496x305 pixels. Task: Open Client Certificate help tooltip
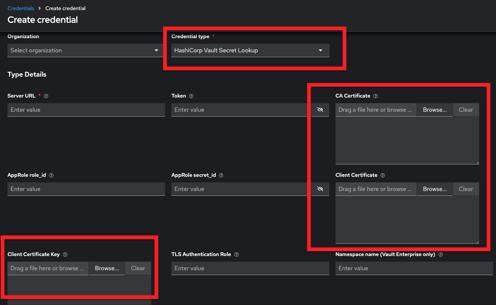pos(383,175)
